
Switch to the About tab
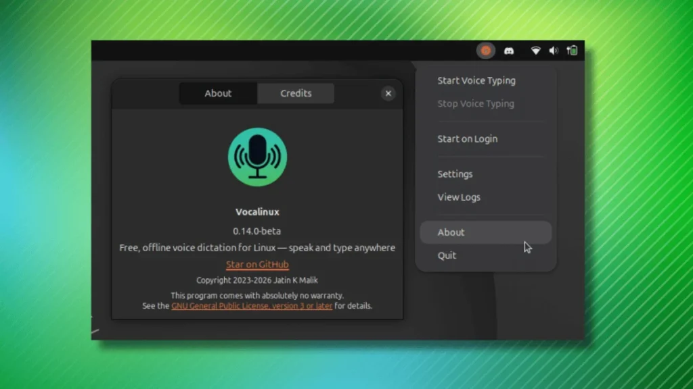[218, 93]
